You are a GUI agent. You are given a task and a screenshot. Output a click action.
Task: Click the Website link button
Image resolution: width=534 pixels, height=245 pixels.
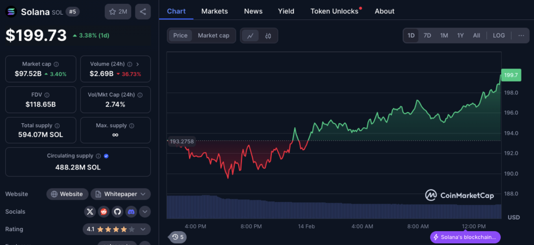pos(67,194)
